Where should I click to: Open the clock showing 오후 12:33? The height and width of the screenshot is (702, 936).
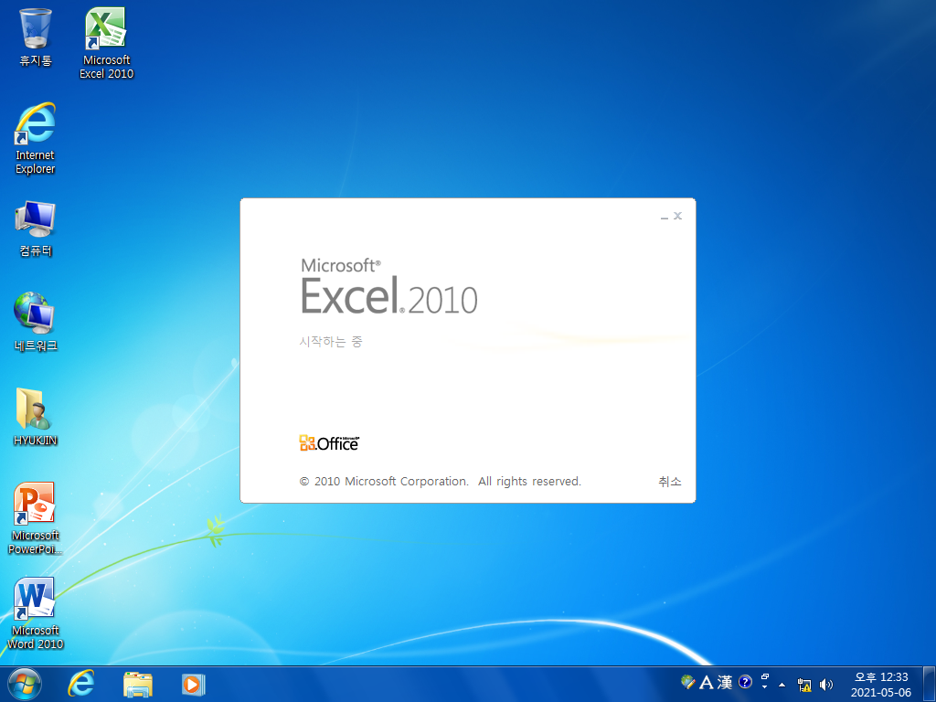(881, 685)
